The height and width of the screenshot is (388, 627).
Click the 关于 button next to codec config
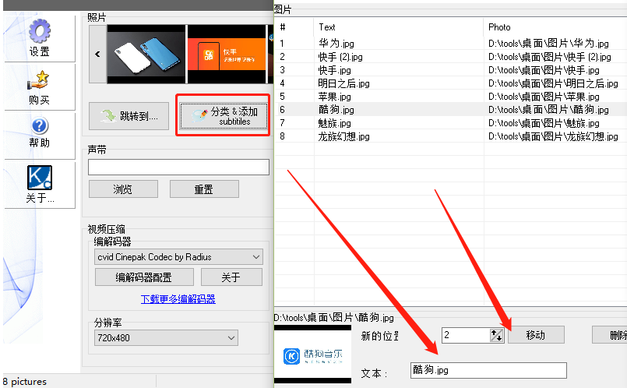231,277
